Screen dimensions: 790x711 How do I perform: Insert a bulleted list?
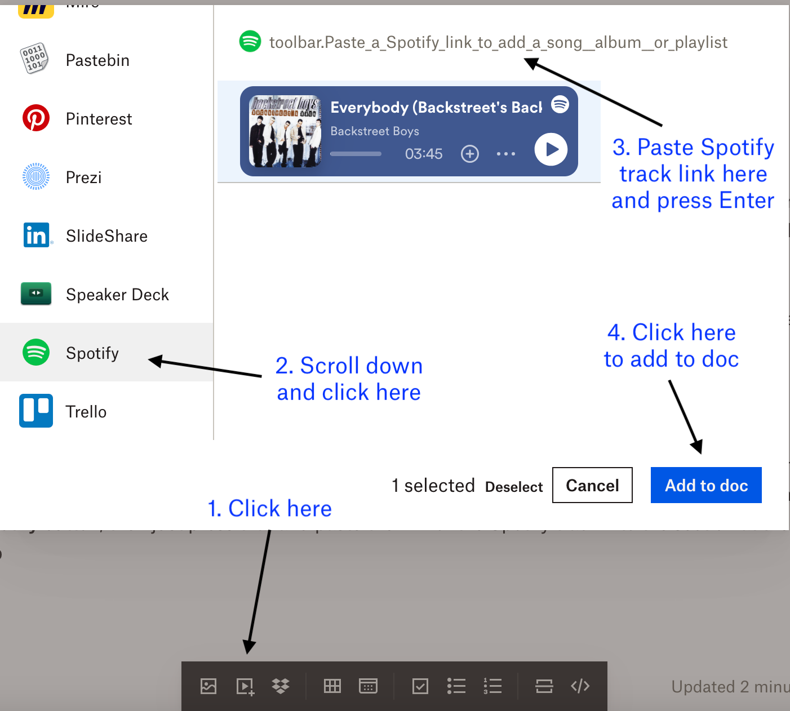[456, 686]
